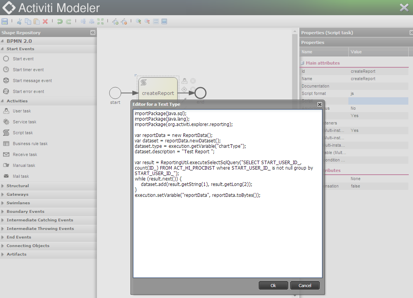The width and height of the screenshot is (413, 298).
Task: Click the highlighted Script value cell
Action: pos(378,101)
